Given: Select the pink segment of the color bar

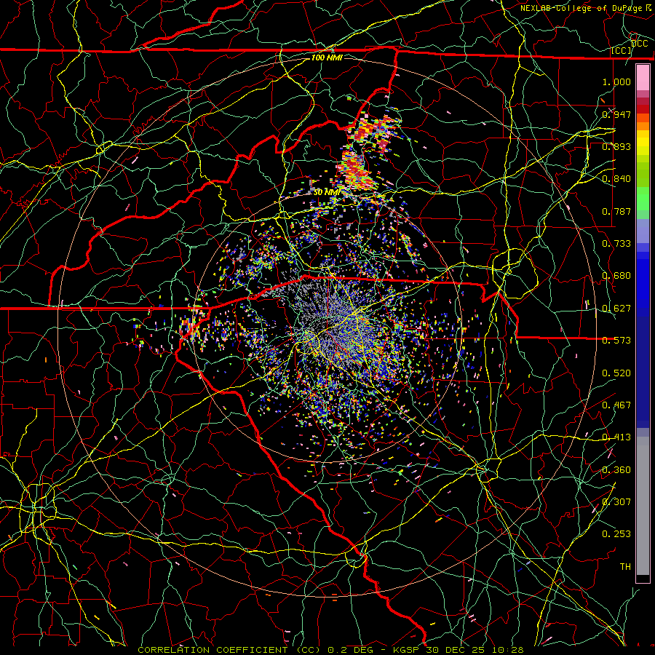Looking at the screenshot, I should [643, 77].
